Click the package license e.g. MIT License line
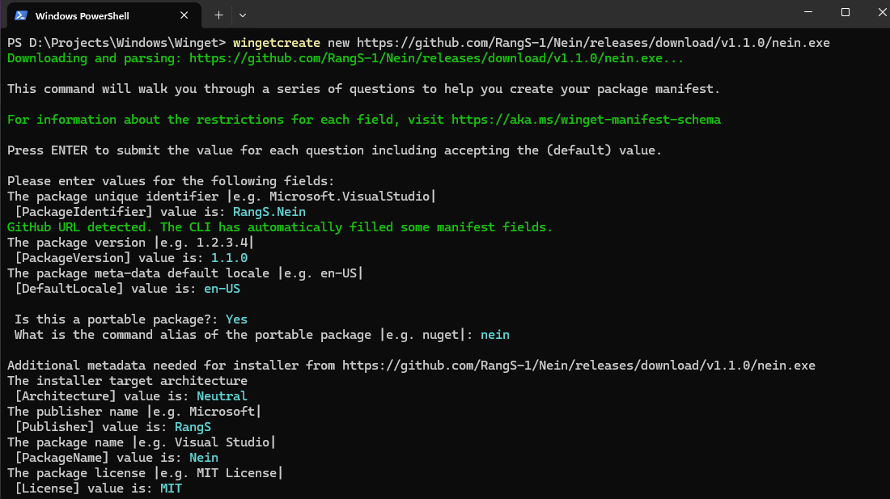Viewport: 890px width, 499px height. pyautogui.click(x=146, y=473)
